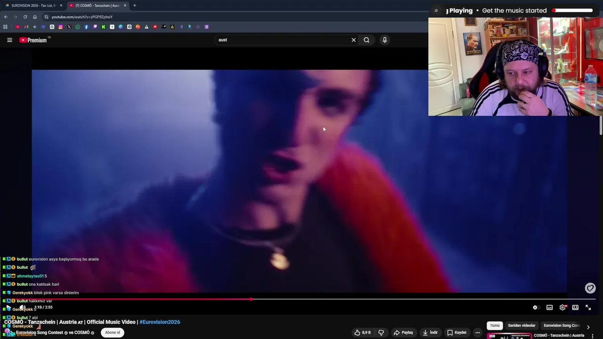
Task: Open the WhatsApp bookmark
Action: pyautogui.click(x=78, y=27)
